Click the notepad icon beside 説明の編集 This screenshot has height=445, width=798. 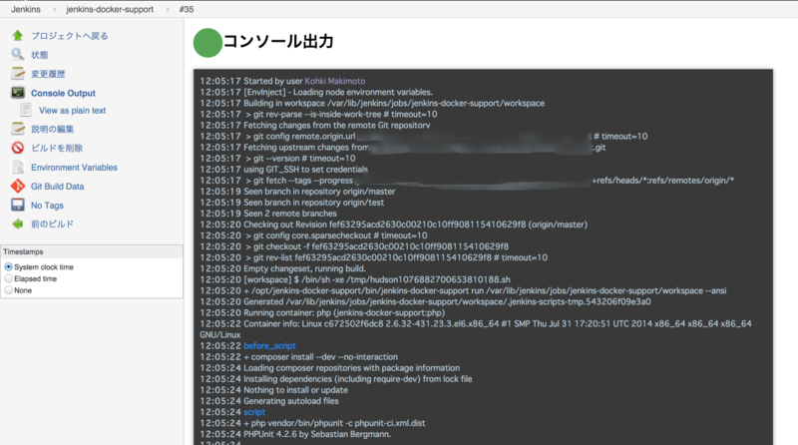click(x=18, y=129)
